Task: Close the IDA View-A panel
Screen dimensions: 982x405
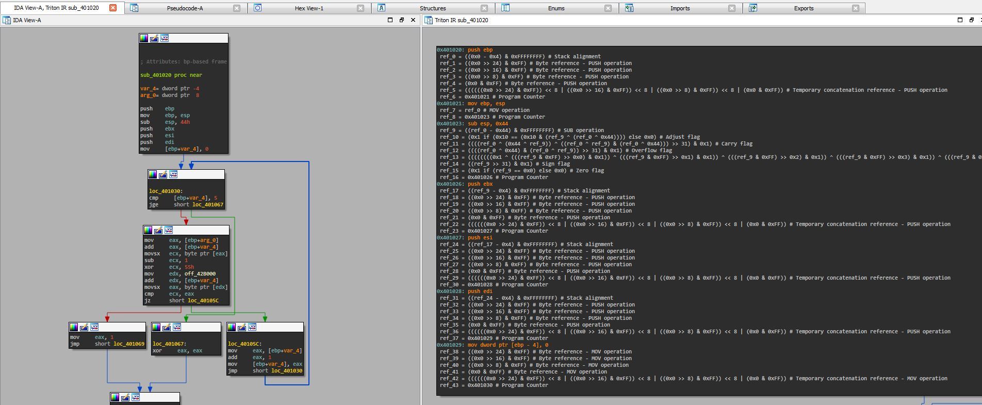Action: coord(413,20)
